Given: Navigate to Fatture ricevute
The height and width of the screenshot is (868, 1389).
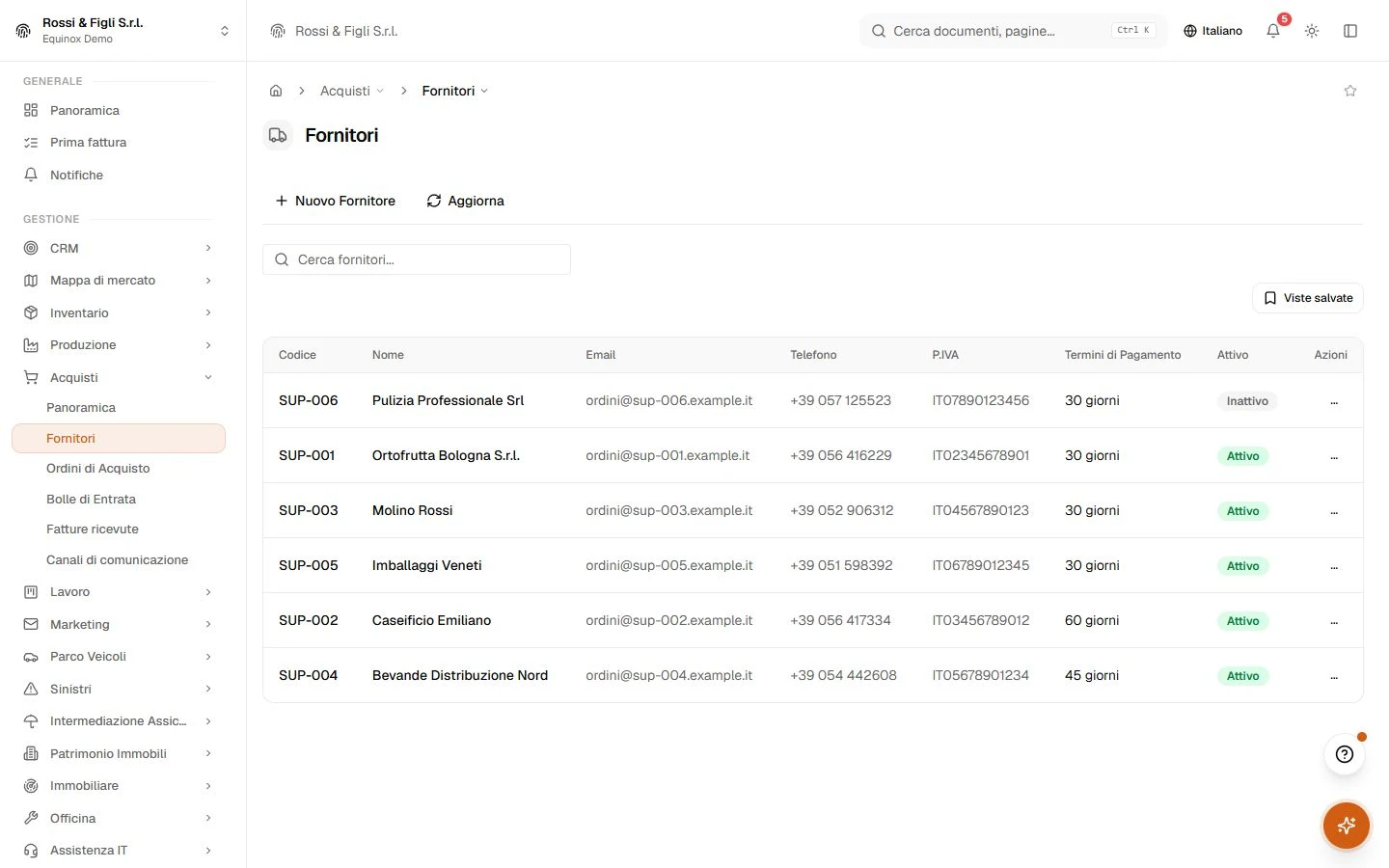Looking at the screenshot, I should tap(93, 529).
